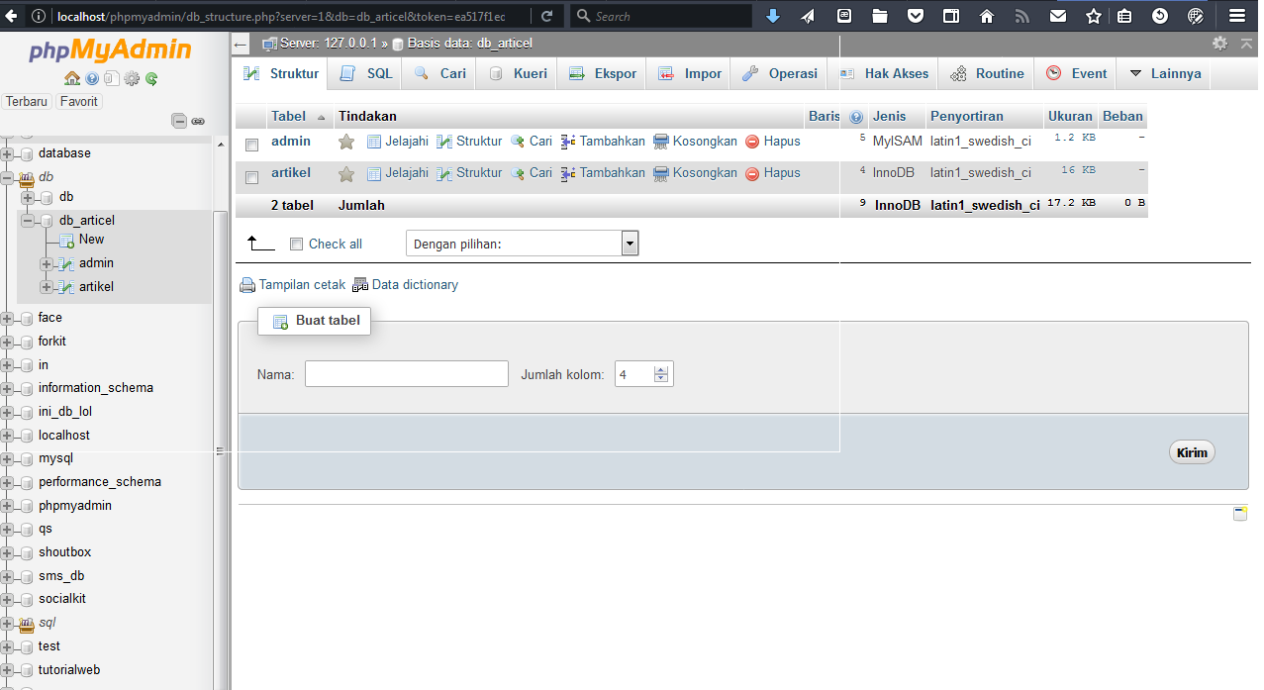Enable the Check all checkbox
The width and height of the screenshot is (1264, 690).
tap(296, 244)
